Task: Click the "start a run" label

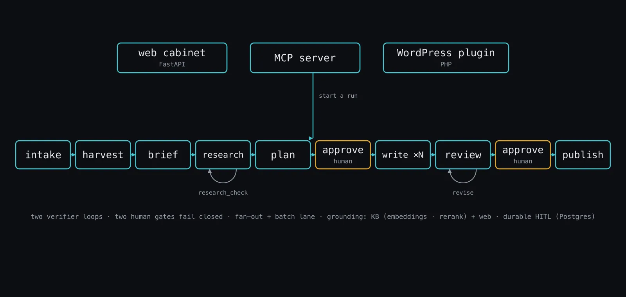Action: [338, 96]
